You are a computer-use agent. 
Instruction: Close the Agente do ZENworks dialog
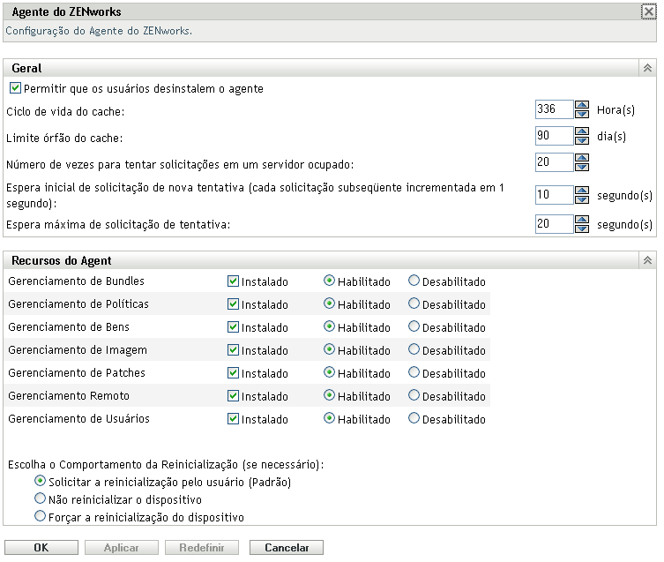click(648, 11)
